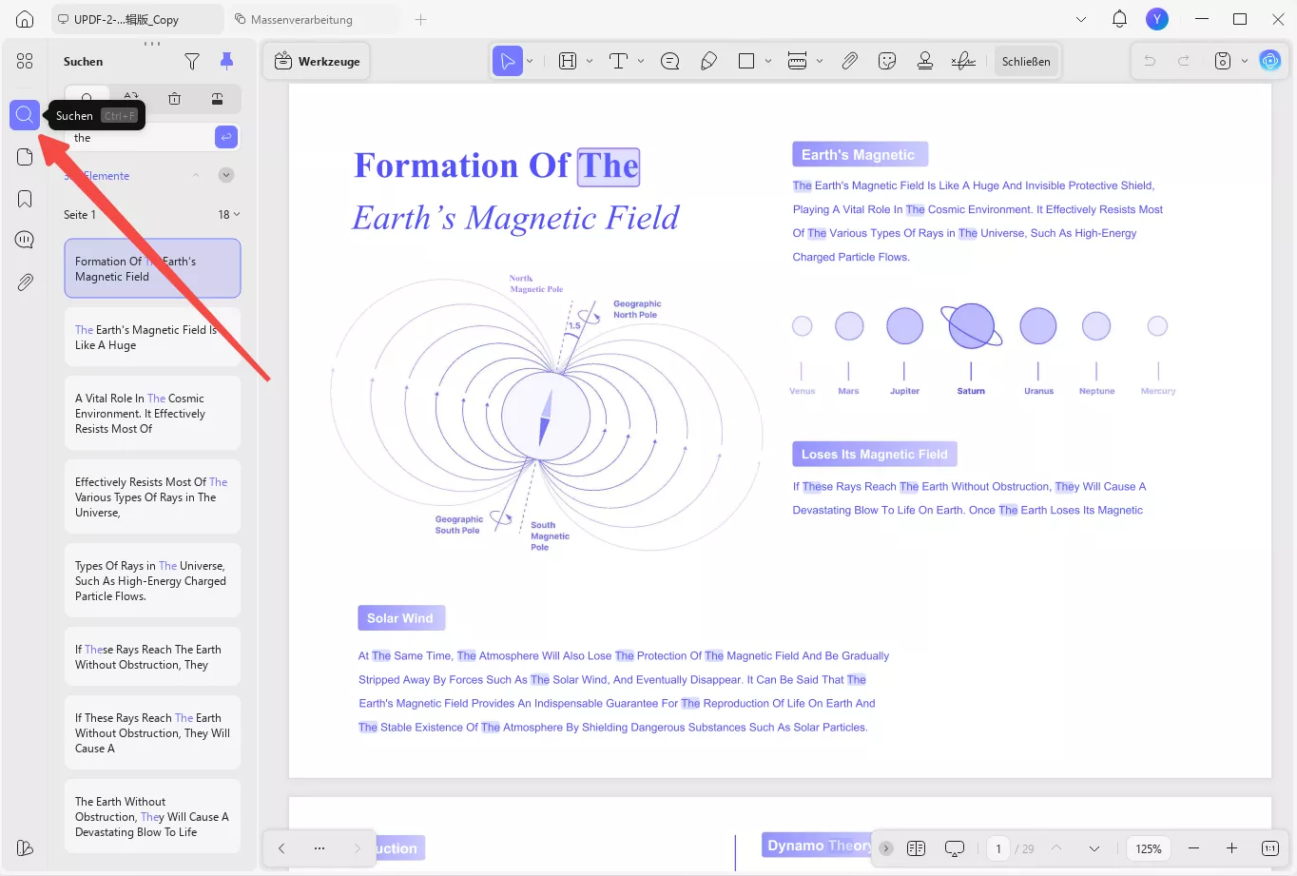Select the text comment T tool
This screenshot has height=876, width=1297.
click(618, 61)
